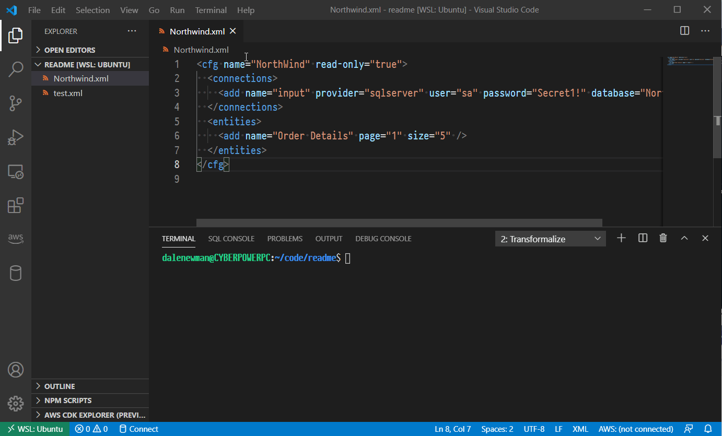Select the Northwind.xml editor tab
722x436 pixels.
(197, 31)
